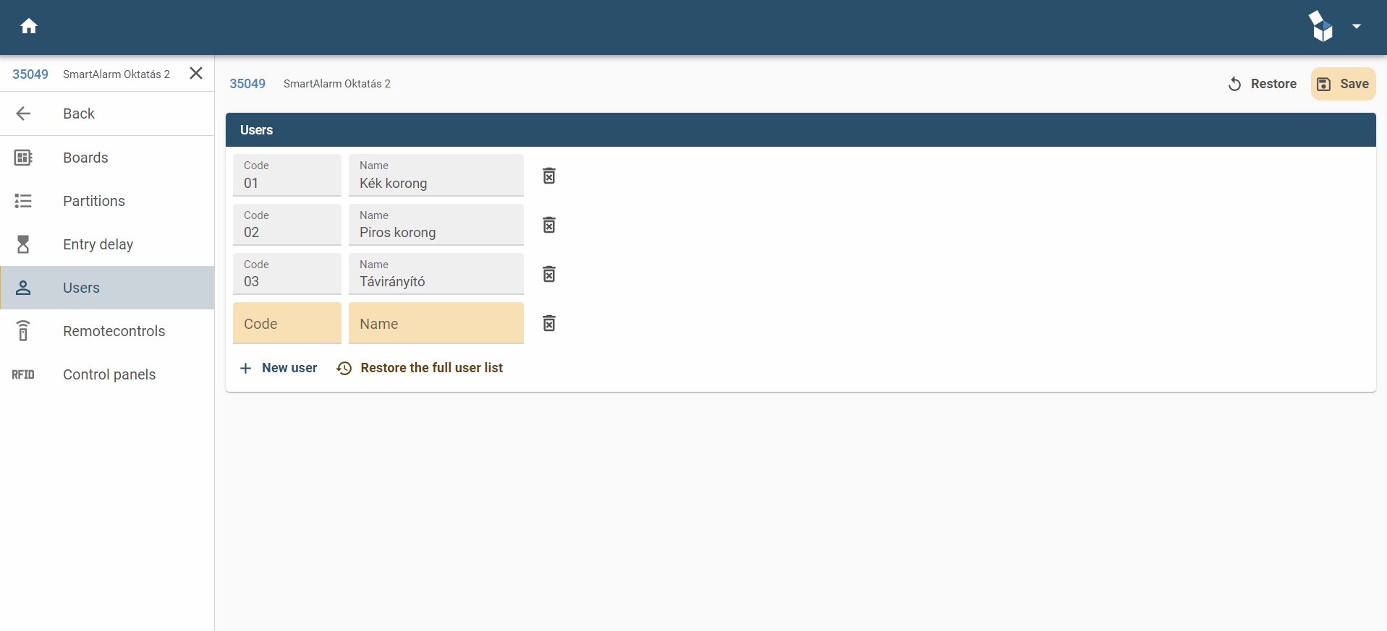
Task: Add a New user
Action: (279, 368)
